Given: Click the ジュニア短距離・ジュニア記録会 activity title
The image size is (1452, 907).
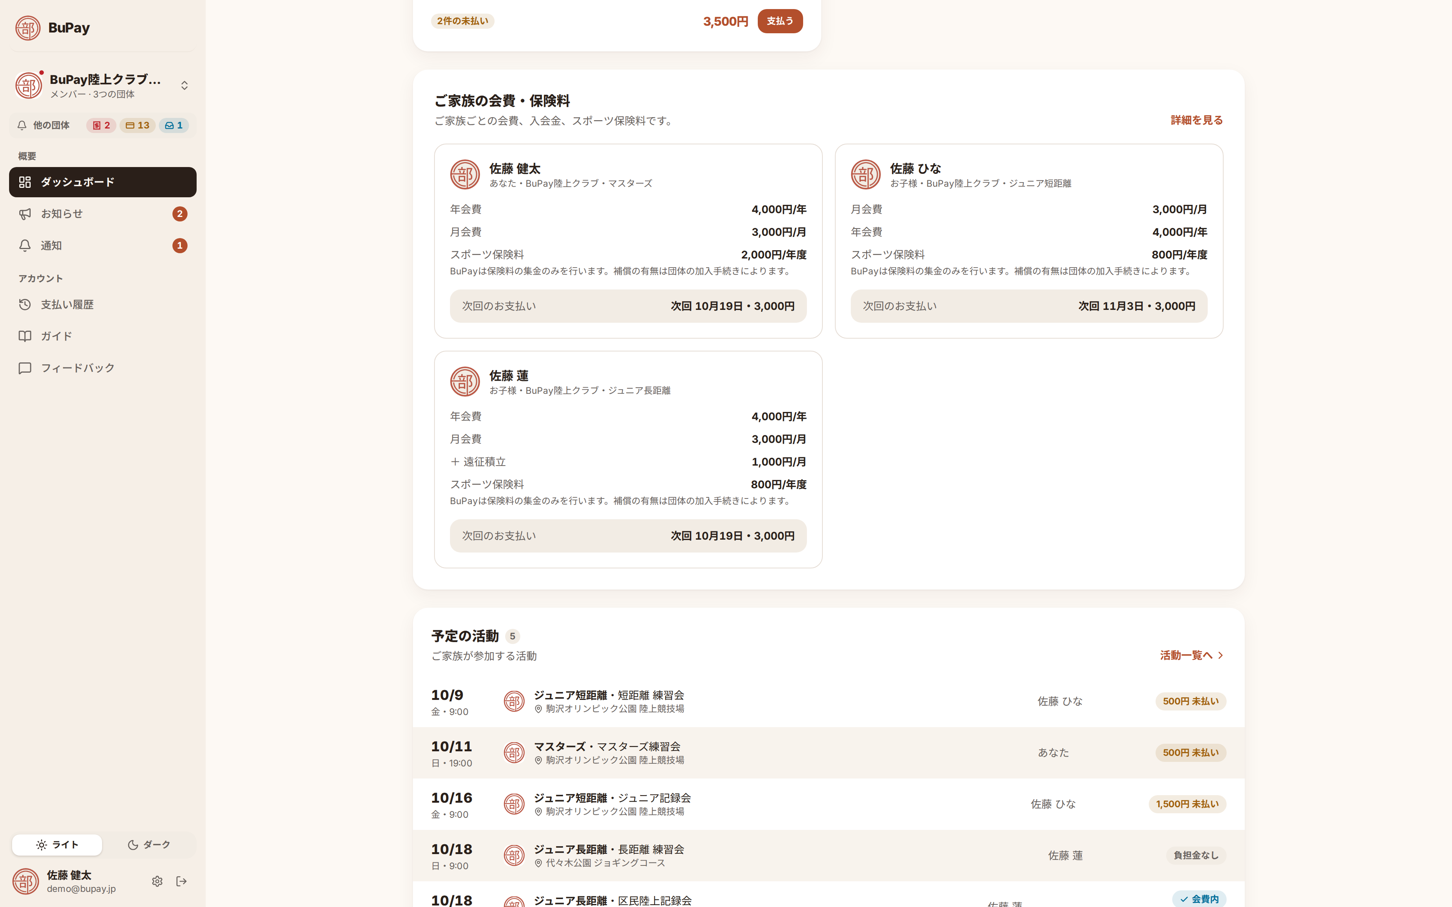Looking at the screenshot, I should coord(612,798).
